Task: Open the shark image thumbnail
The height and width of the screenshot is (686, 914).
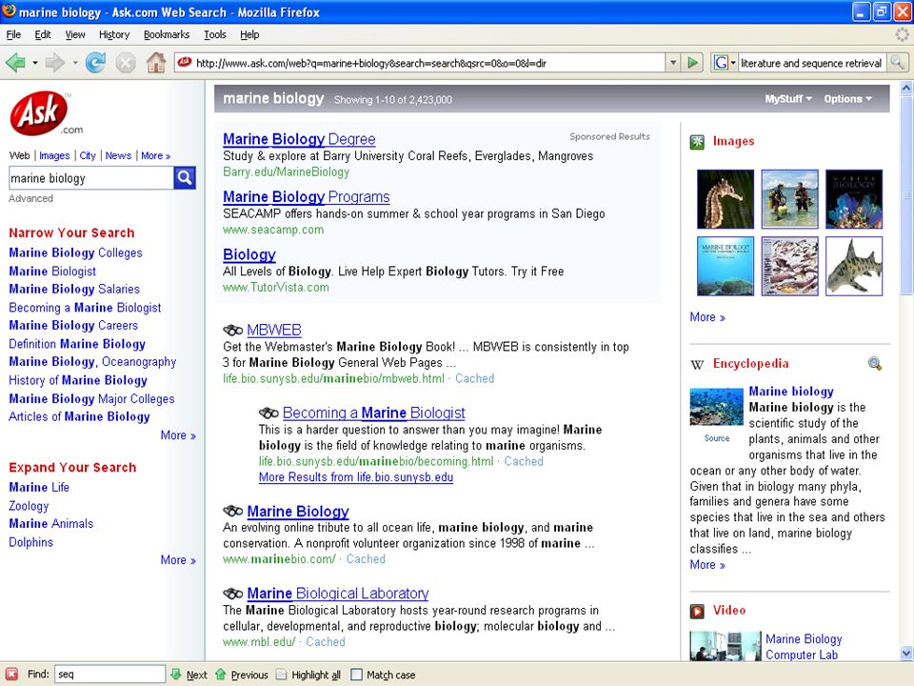Action: [853, 266]
